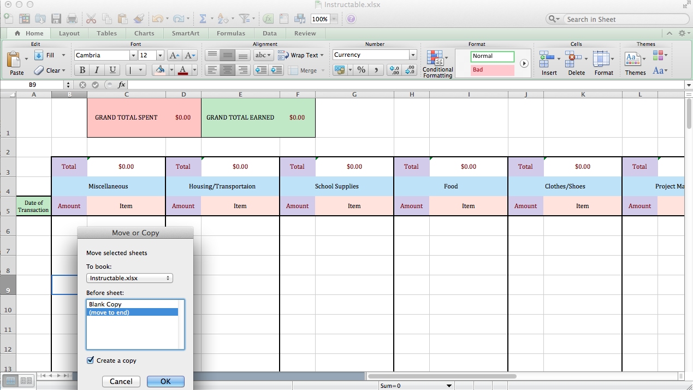This screenshot has height=390, width=693.
Task: Switch to the SmartArt tab
Action: click(186, 33)
